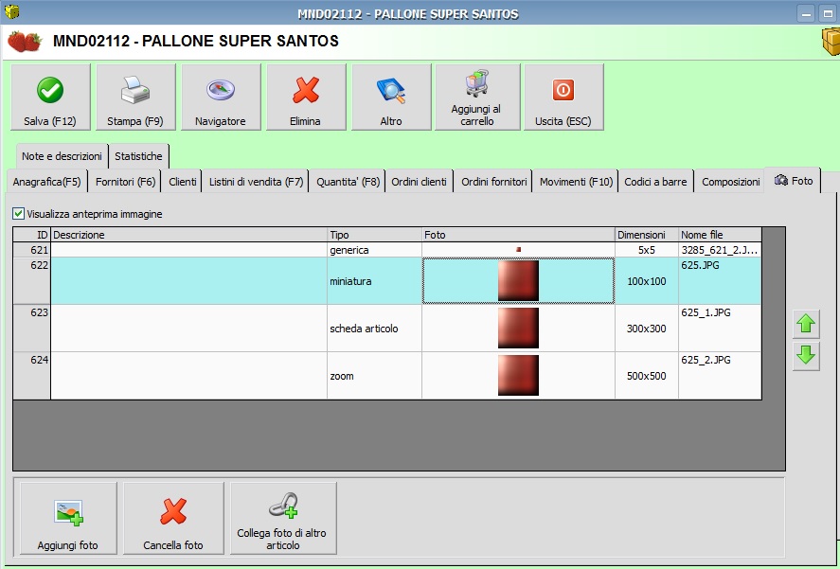840x569 pixels.
Task: Select row ID 624
Action: tap(32, 376)
